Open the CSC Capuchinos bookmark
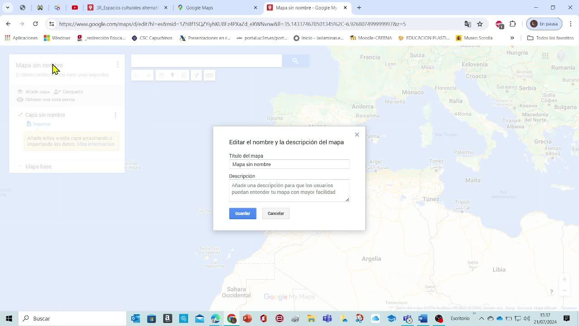 point(152,38)
